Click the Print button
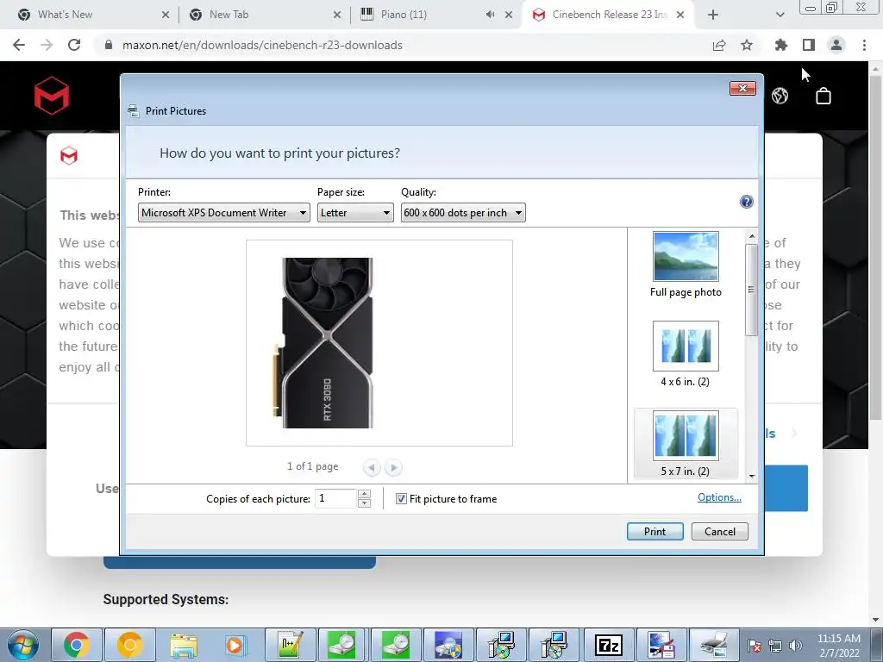Viewport: 883px width, 662px height. tap(655, 531)
